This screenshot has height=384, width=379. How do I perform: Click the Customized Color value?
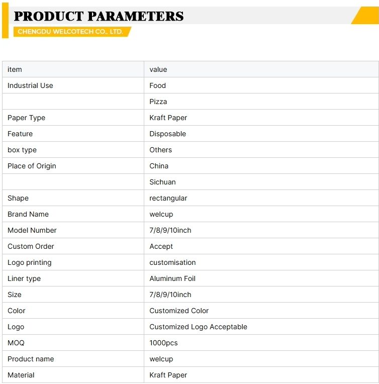tap(179, 311)
